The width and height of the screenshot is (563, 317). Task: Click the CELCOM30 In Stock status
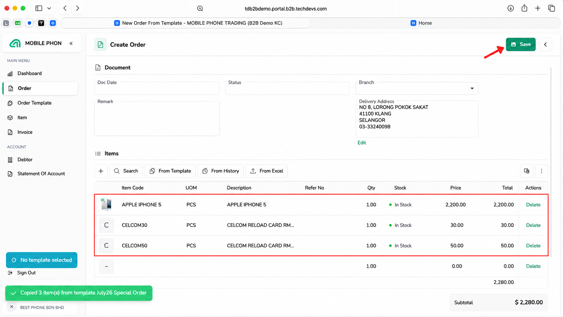coord(400,225)
